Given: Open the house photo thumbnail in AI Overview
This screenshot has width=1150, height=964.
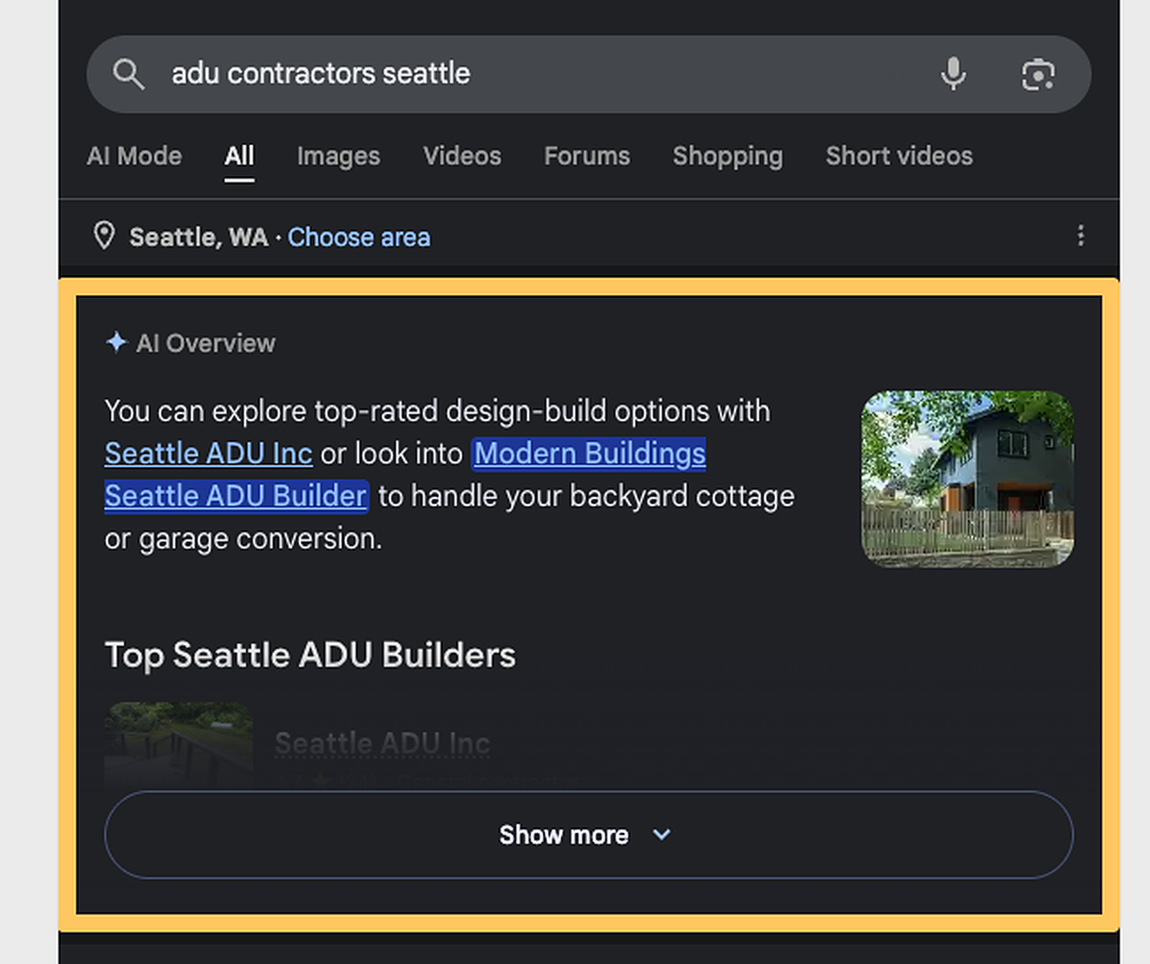Looking at the screenshot, I should click(x=968, y=478).
